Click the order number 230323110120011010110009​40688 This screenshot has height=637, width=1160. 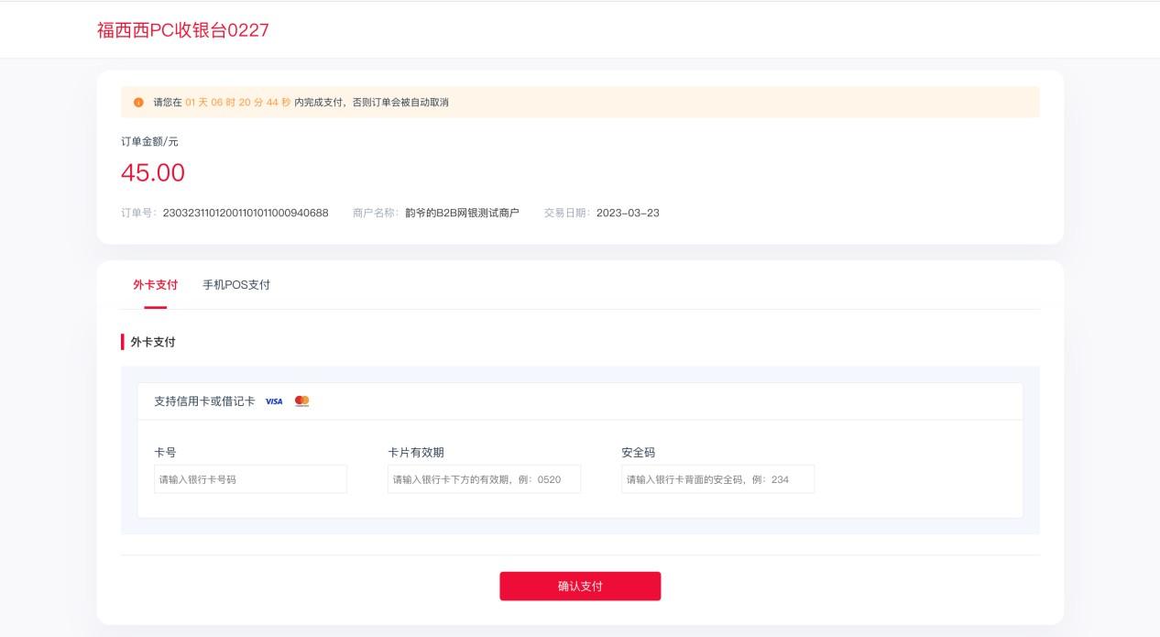[x=246, y=213]
